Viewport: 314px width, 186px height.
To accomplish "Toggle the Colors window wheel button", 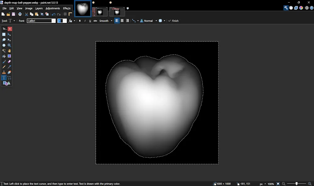I will [x=301, y=8].
